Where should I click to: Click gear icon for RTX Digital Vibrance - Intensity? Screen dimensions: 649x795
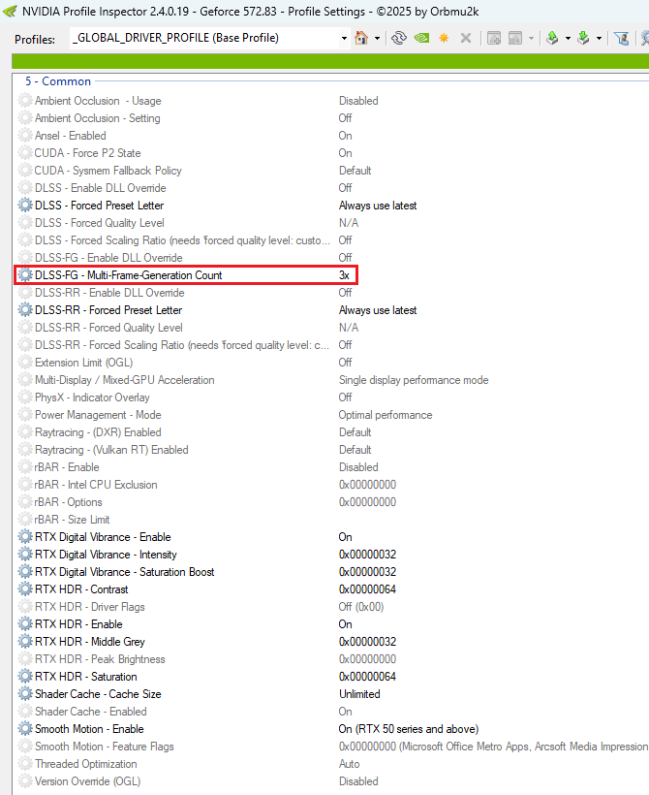25,555
